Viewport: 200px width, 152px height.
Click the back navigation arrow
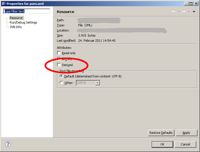pos(174,12)
